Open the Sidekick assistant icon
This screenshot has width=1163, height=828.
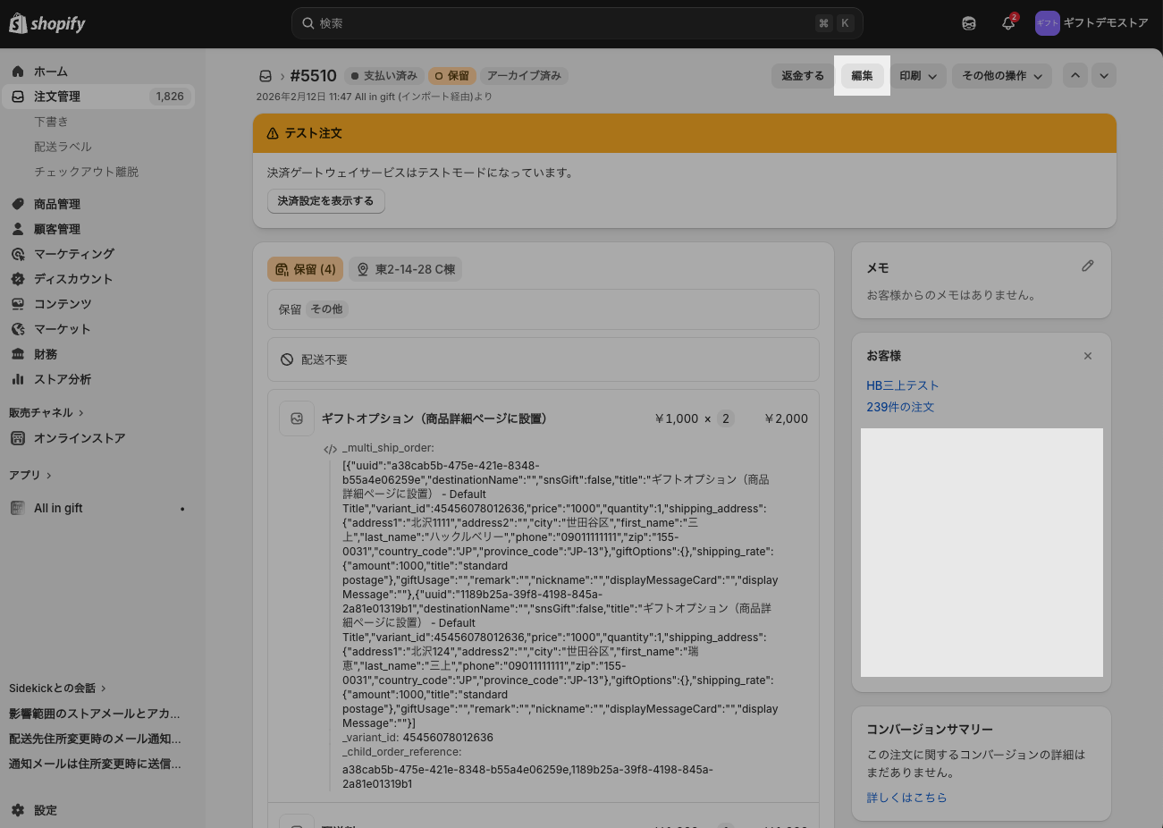coord(969,23)
